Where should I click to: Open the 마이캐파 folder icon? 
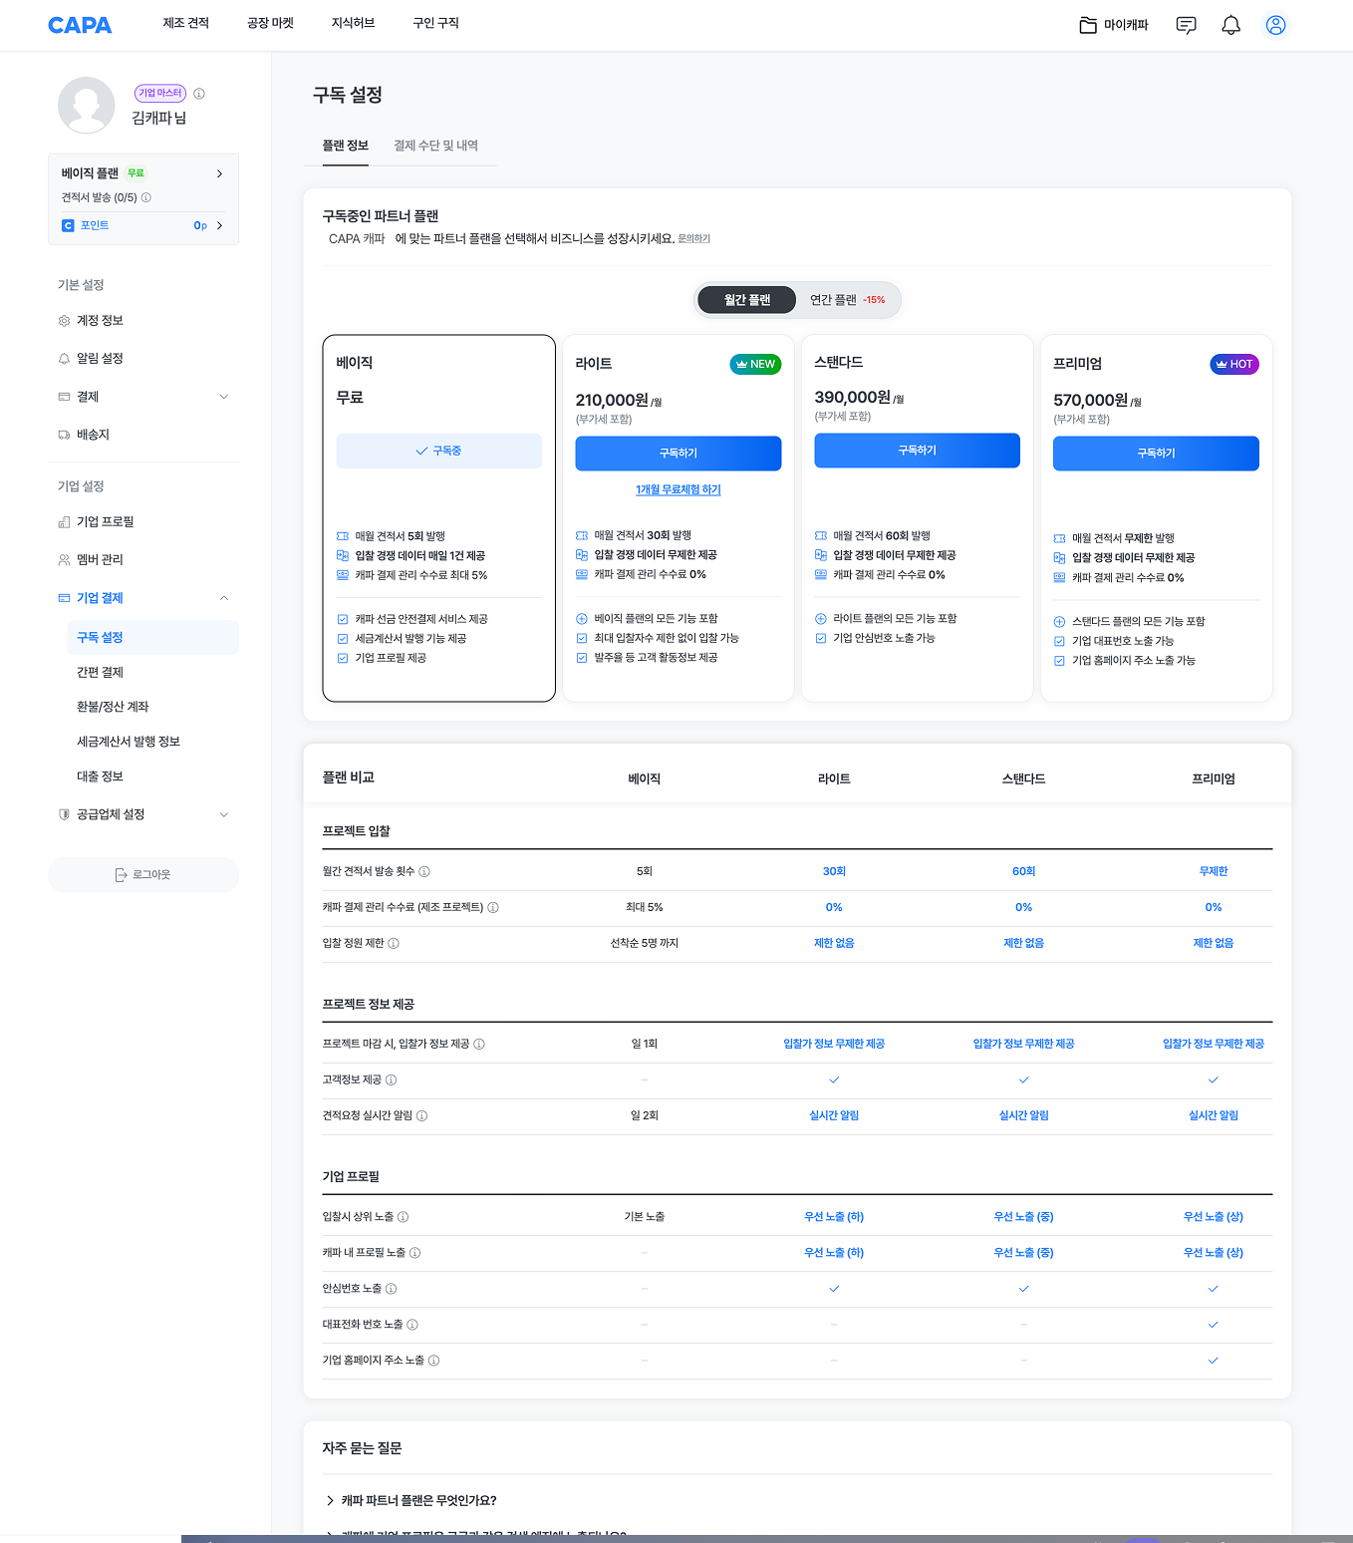(x=1088, y=25)
